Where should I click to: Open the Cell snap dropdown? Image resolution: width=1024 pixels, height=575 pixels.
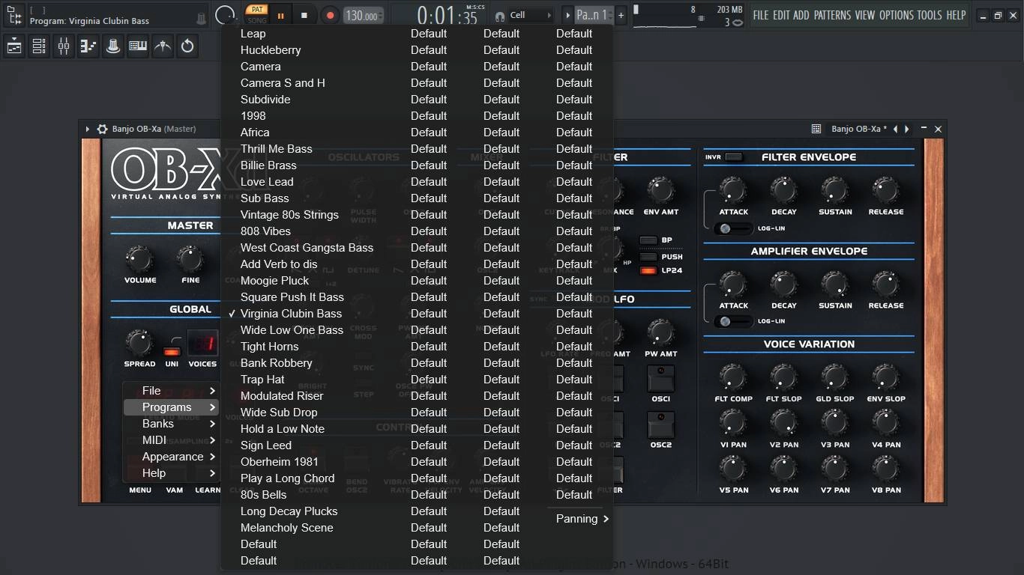(x=531, y=15)
